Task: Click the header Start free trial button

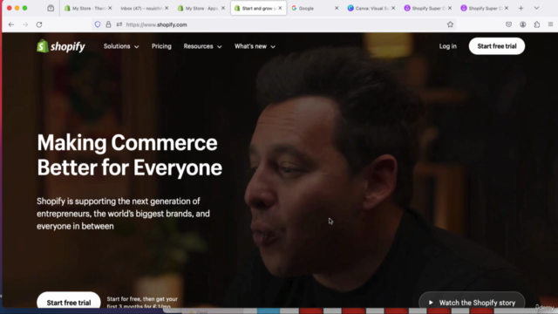Action: click(x=497, y=46)
